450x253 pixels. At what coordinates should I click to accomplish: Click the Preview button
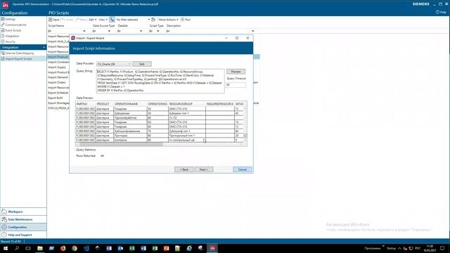(x=236, y=72)
